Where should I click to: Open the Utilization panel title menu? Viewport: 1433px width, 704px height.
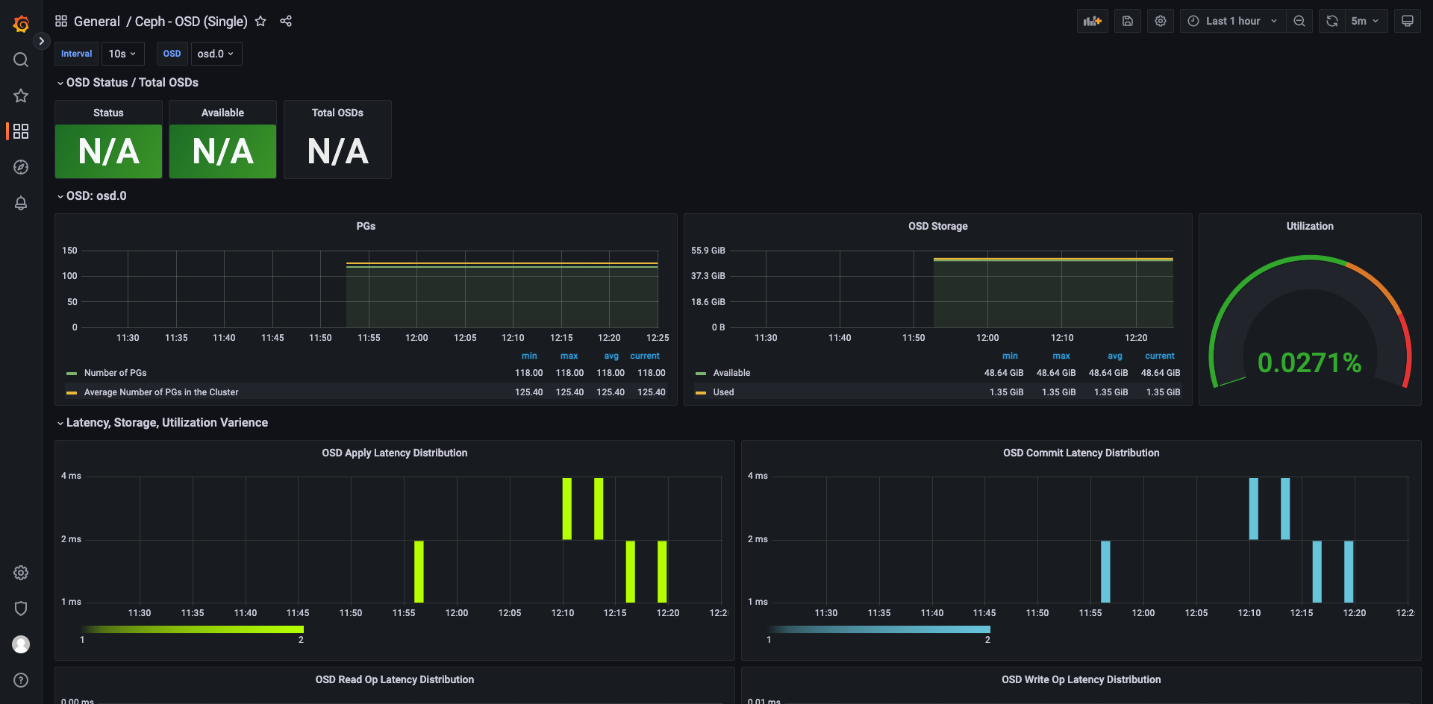pyautogui.click(x=1310, y=226)
